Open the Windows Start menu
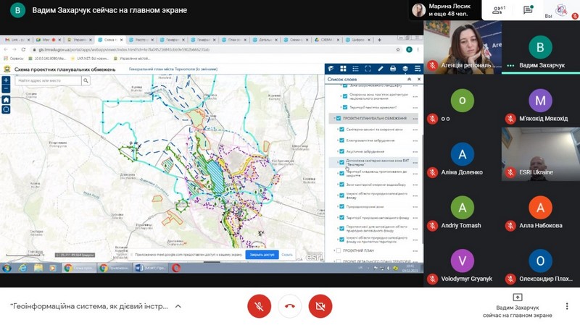Image resolution: width=580 pixels, height=325 pixels. click(x=7, y=268)
